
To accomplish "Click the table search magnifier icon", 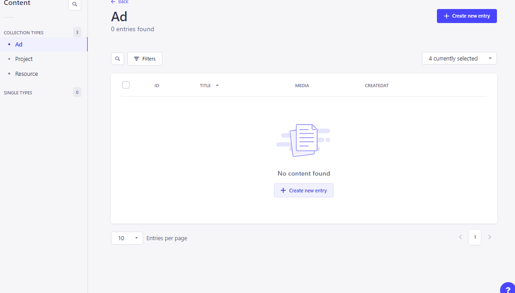I will pyautogui.click(x=117, y=59).
